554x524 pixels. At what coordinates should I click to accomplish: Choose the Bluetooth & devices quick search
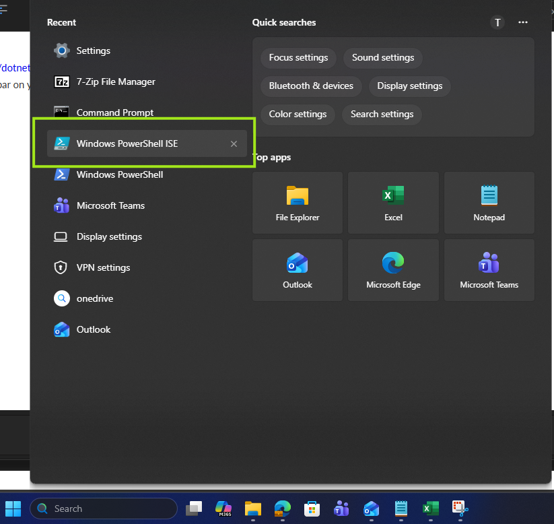[x=311, y=86]
